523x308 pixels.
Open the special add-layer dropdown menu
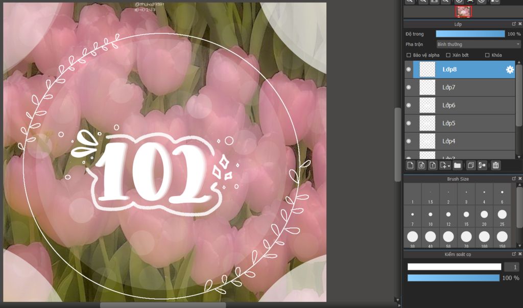click(445, 165)
